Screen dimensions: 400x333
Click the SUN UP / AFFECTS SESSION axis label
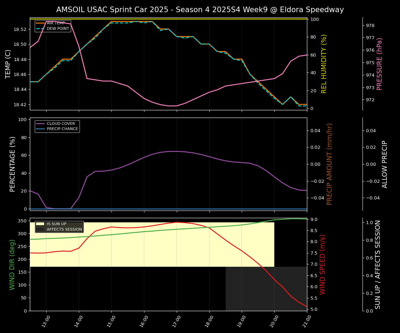[378, 265]
